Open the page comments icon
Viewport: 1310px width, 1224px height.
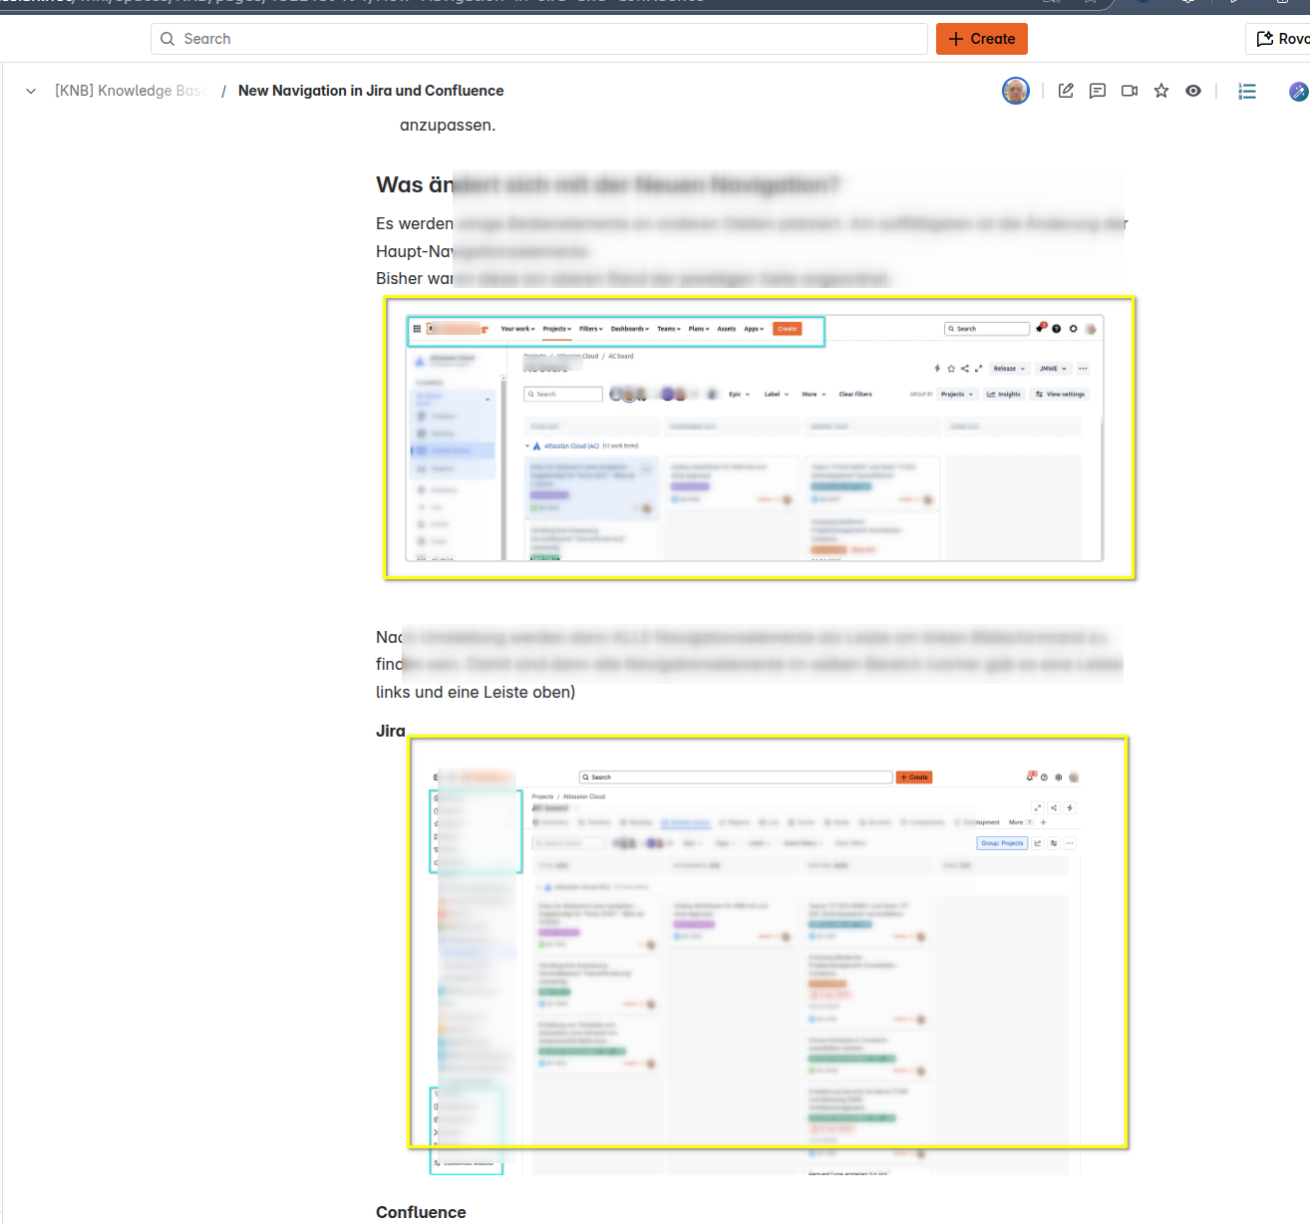(1098, 91)
